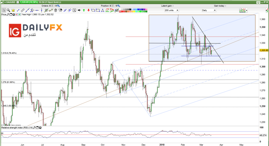Open the 200 units dropdown

coord(172,10)
